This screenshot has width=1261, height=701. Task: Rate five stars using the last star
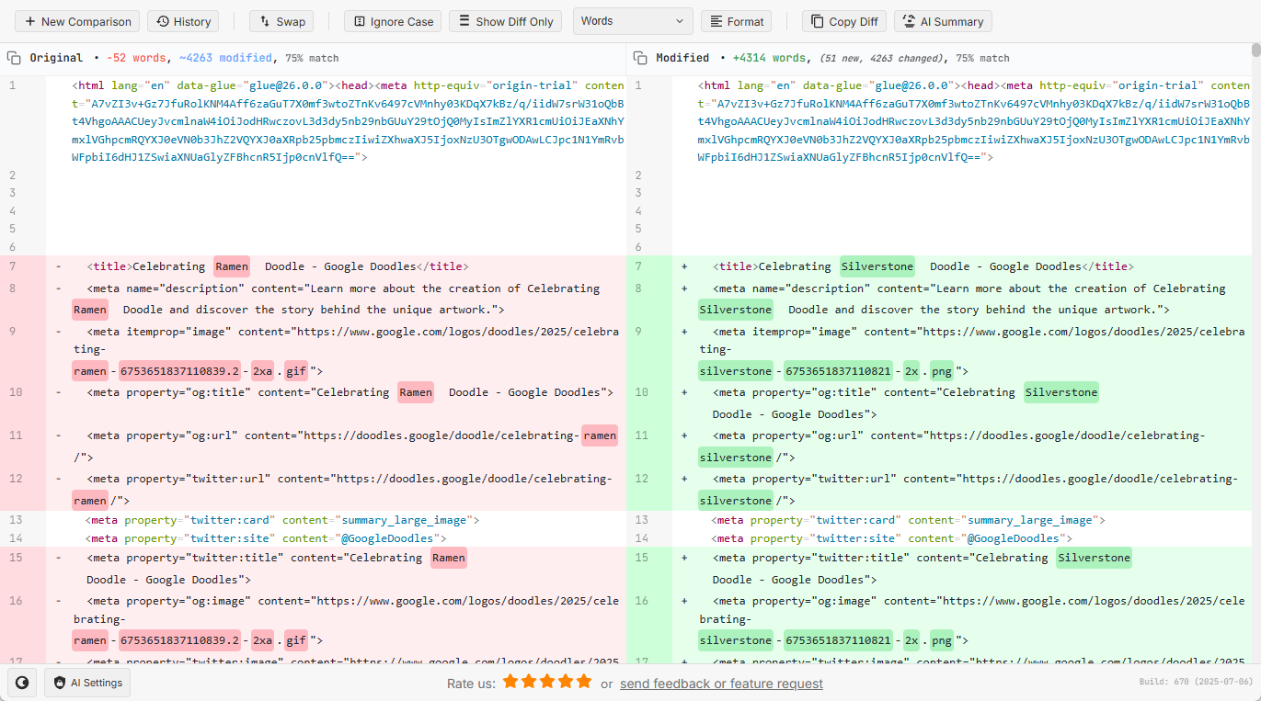[583, 682]
